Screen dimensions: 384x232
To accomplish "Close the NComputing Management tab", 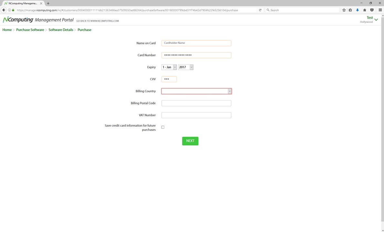I will tap(41, 4).
